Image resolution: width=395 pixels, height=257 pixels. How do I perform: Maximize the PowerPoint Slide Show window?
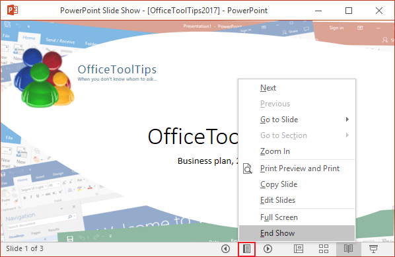pos(349,11)
